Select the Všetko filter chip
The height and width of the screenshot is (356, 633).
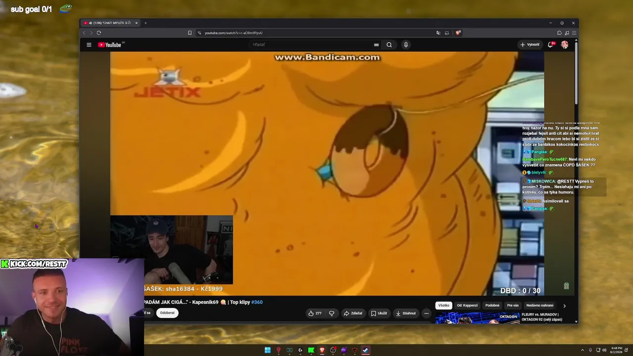click(x=444, y=306)
